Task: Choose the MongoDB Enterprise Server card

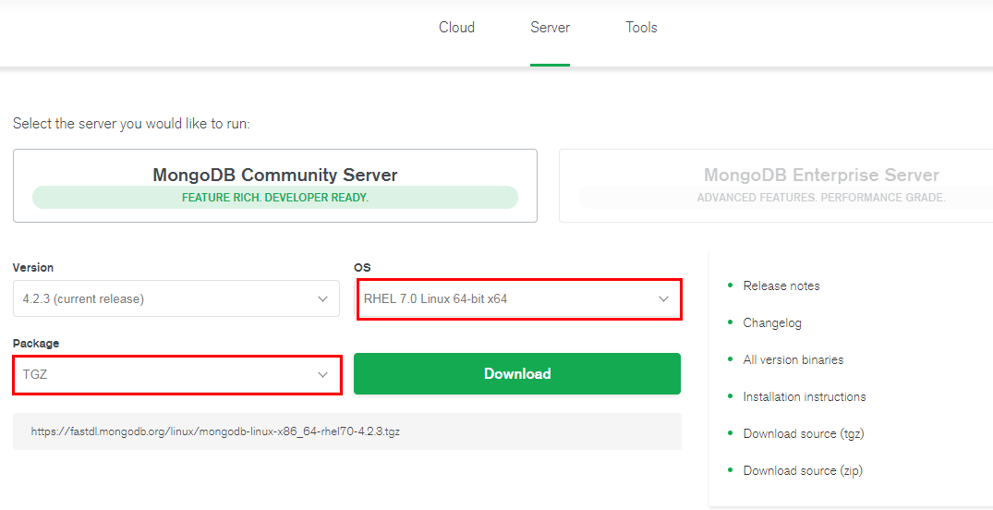Action: tap(776, 186)
